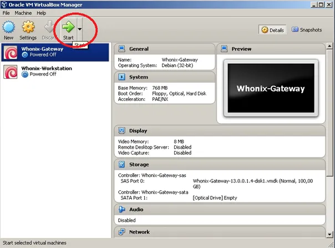This screenshot has height=248, width=335.
Task: Open the System section header
Action: click(165, 77)
